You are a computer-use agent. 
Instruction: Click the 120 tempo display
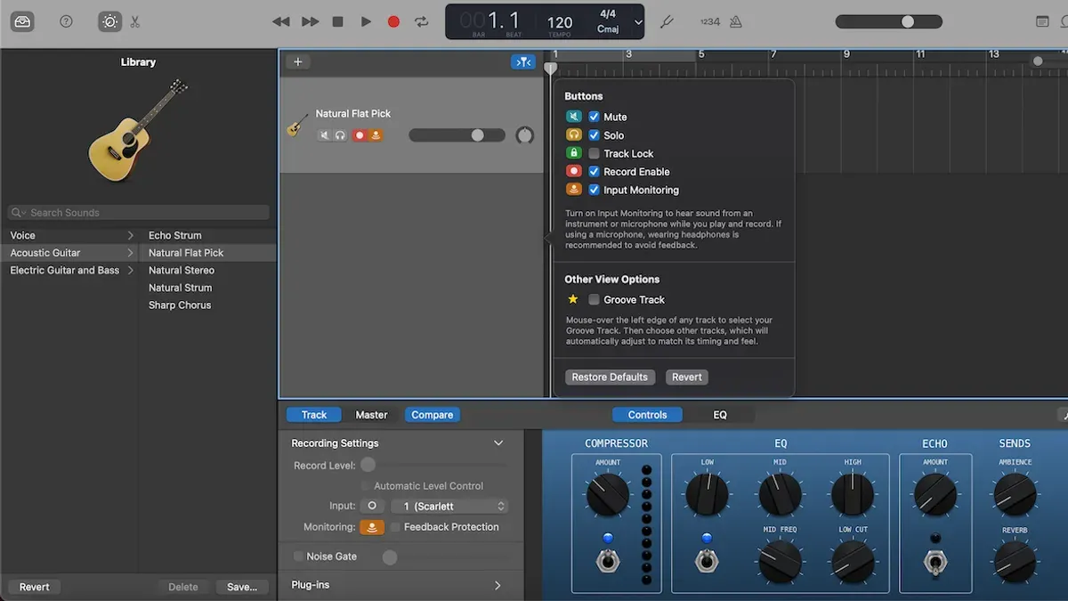[x=560, y=23]
